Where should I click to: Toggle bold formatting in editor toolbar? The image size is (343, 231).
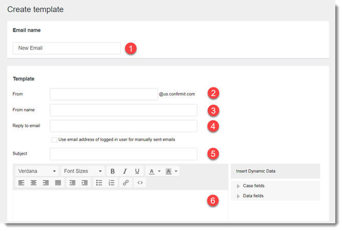113,171
